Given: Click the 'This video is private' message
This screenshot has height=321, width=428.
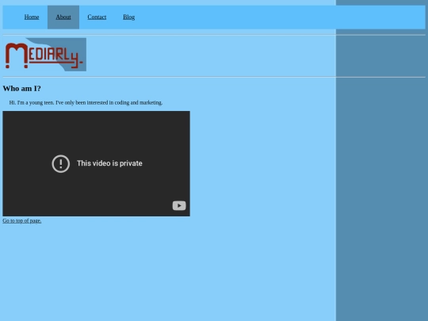Looking at the screenshot, I should pyautogui.click(x=109, y=163).
